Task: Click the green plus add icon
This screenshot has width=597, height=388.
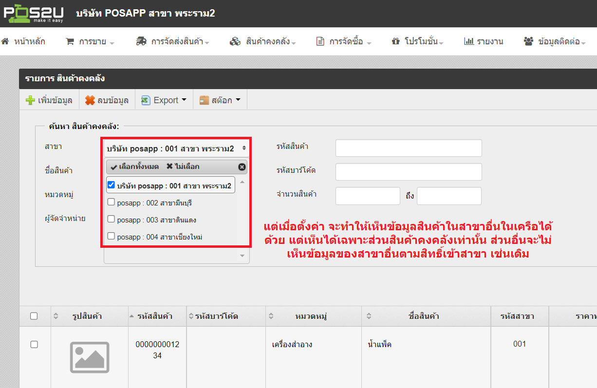Action: tap(30, 100)
